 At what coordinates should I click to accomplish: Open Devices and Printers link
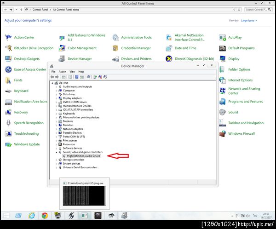[136, 59]
